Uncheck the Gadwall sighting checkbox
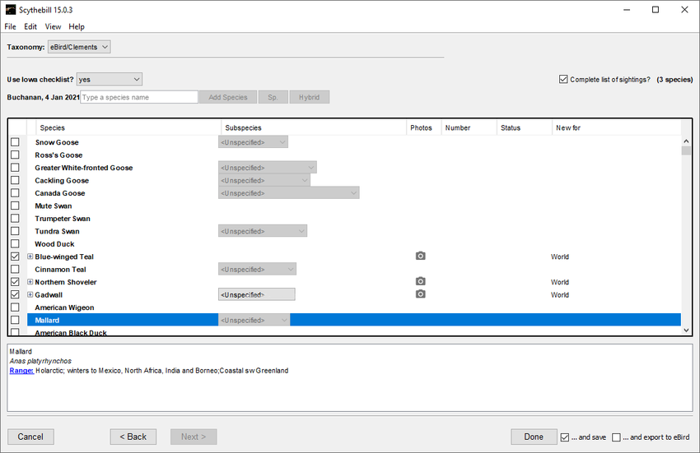Viewport: 700px width, 453px height. tap(15, 294)
